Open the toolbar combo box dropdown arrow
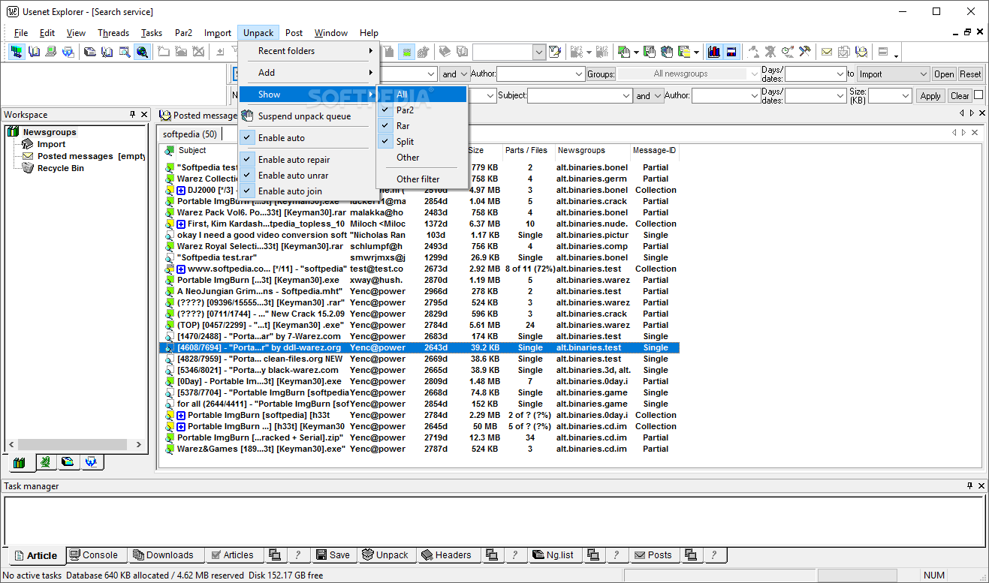The width and height of the screenshot is (989, 583). coord(539,52)
